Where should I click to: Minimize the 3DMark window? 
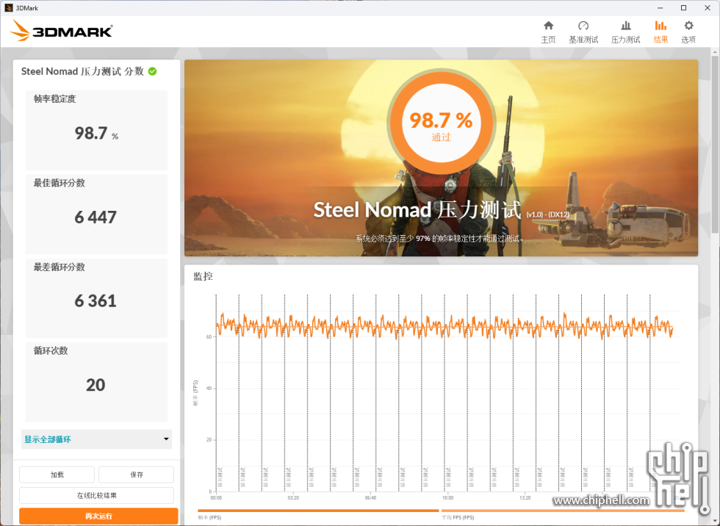pyautogui.click(x=660, y=8)
